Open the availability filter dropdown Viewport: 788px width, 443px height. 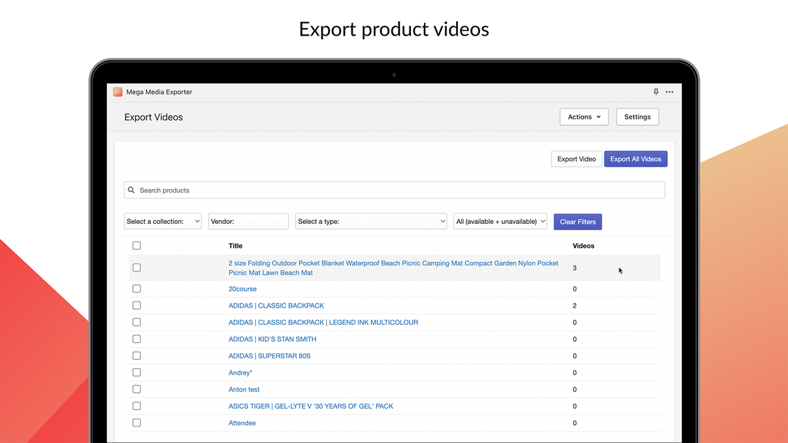[x=500, y=221]
